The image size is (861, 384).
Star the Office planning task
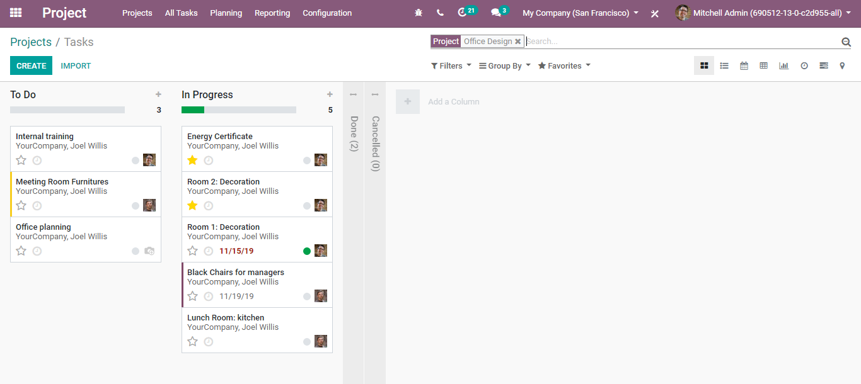pyautogui.click(x=21, y=251)
